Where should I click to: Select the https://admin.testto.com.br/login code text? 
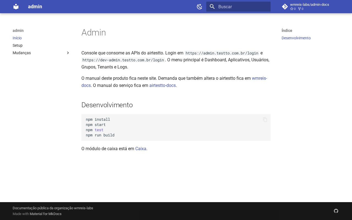coord(222,53)
